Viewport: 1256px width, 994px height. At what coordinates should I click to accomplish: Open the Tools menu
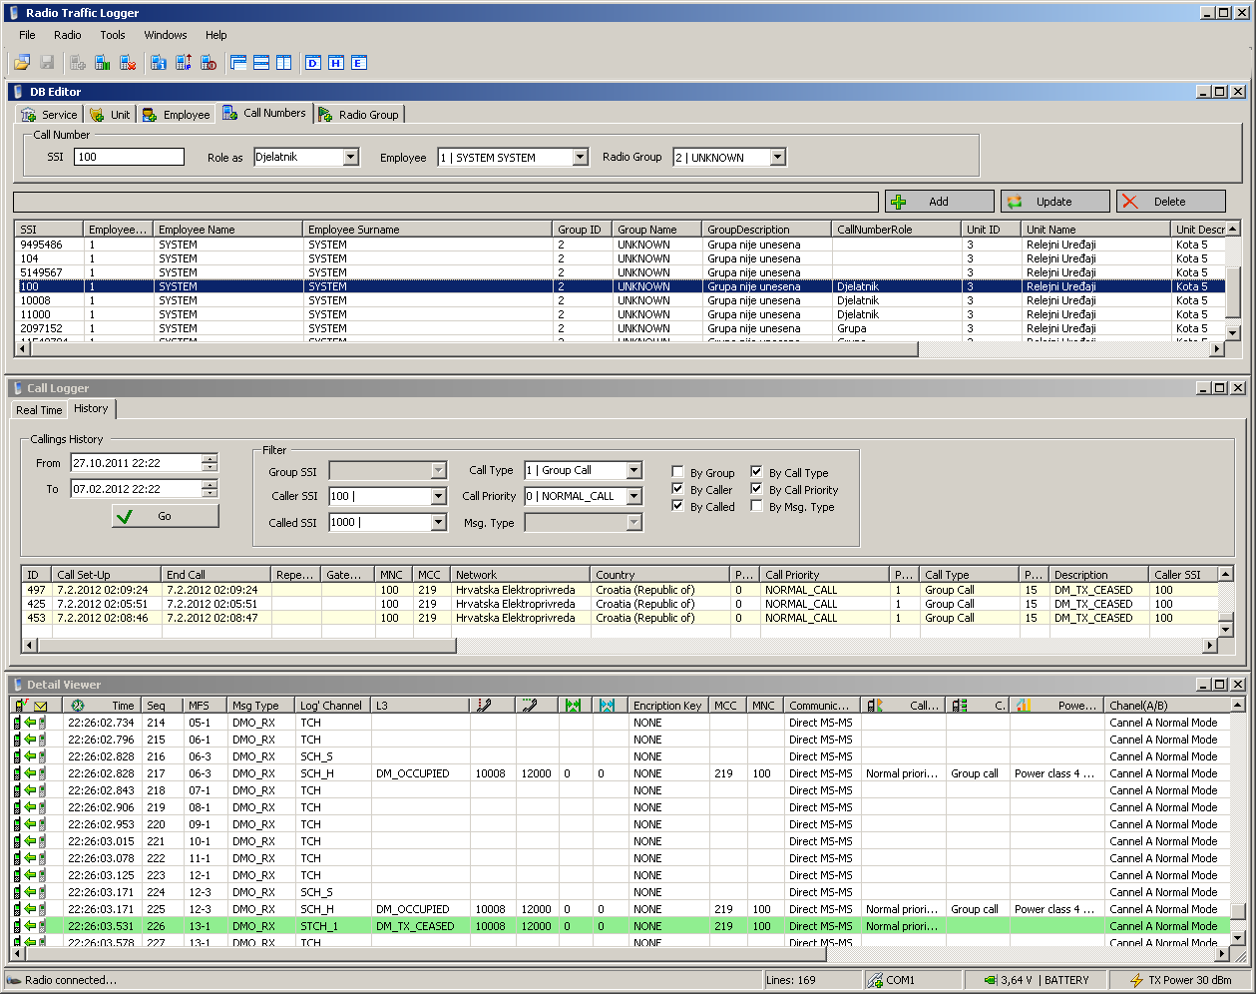[x=113, y=35]
